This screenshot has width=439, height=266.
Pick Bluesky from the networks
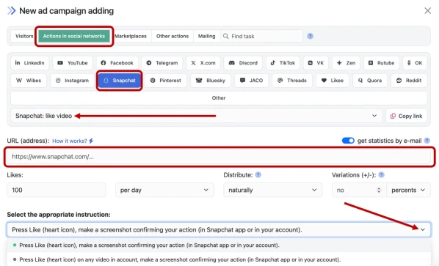tap(211, 81)
